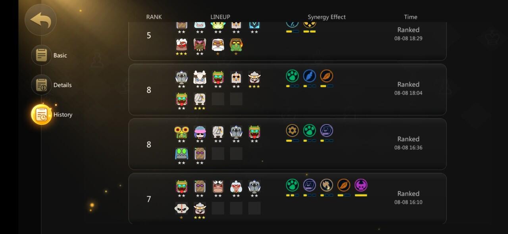Image resolution: width=508 pixels, height=234 pixels.
Task: Select sunflower-eyed hero in 16:36 lineup
Action: point(181,132)
